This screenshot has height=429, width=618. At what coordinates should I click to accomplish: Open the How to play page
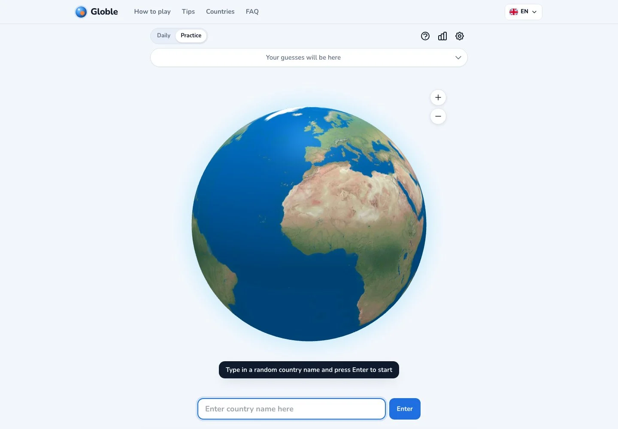[152, 12]
